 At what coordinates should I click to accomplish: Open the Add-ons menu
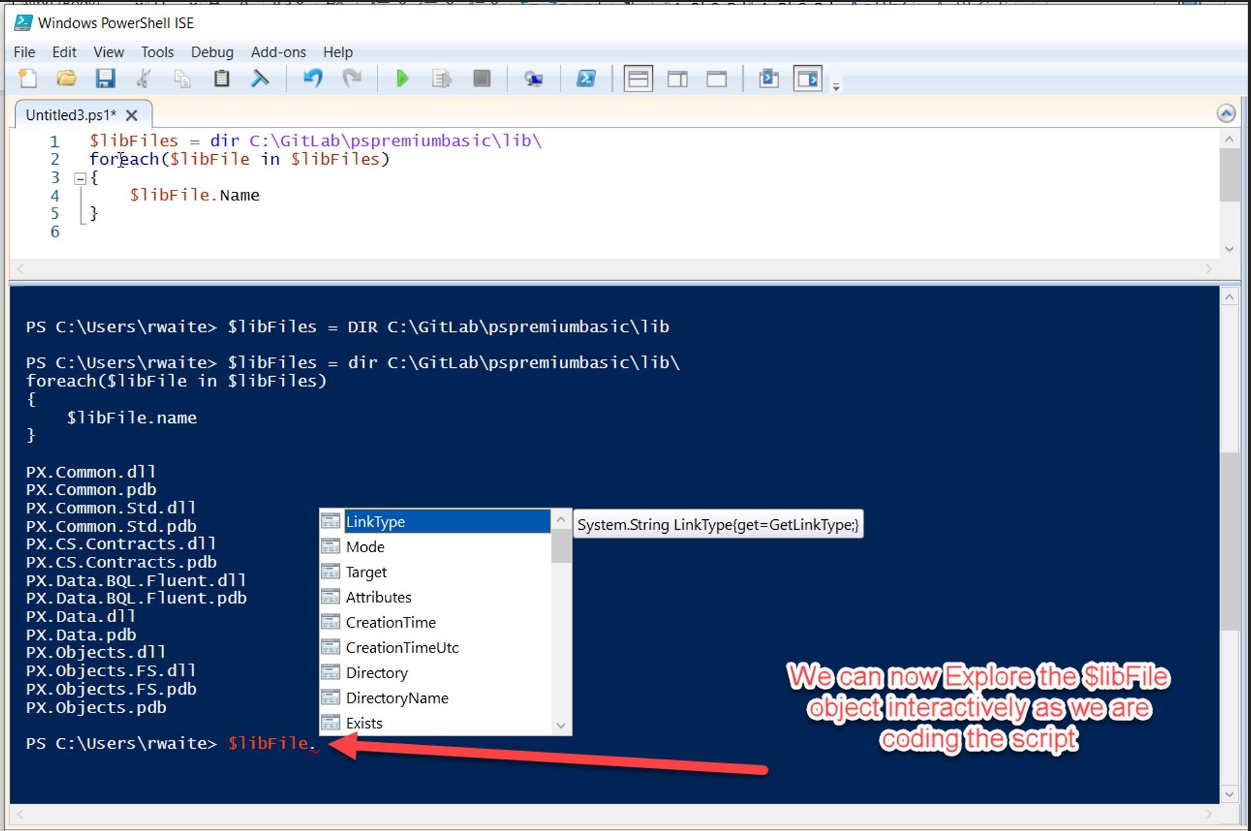click(278, 52)
